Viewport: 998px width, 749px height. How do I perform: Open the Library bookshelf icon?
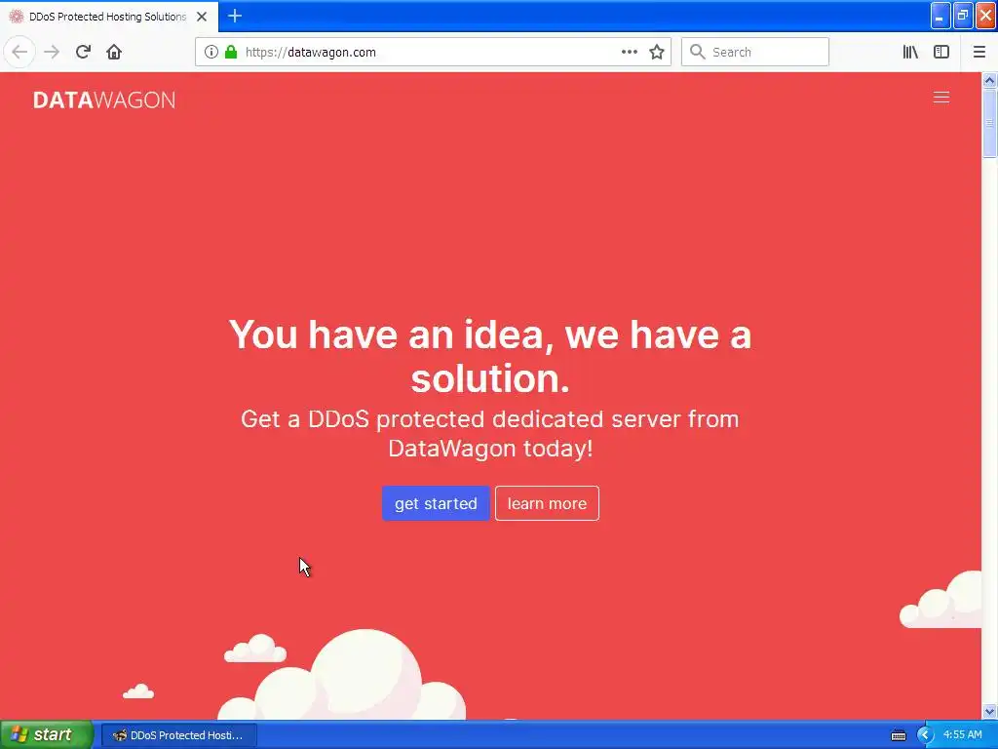pyautogui.click(x=910, y=52)
